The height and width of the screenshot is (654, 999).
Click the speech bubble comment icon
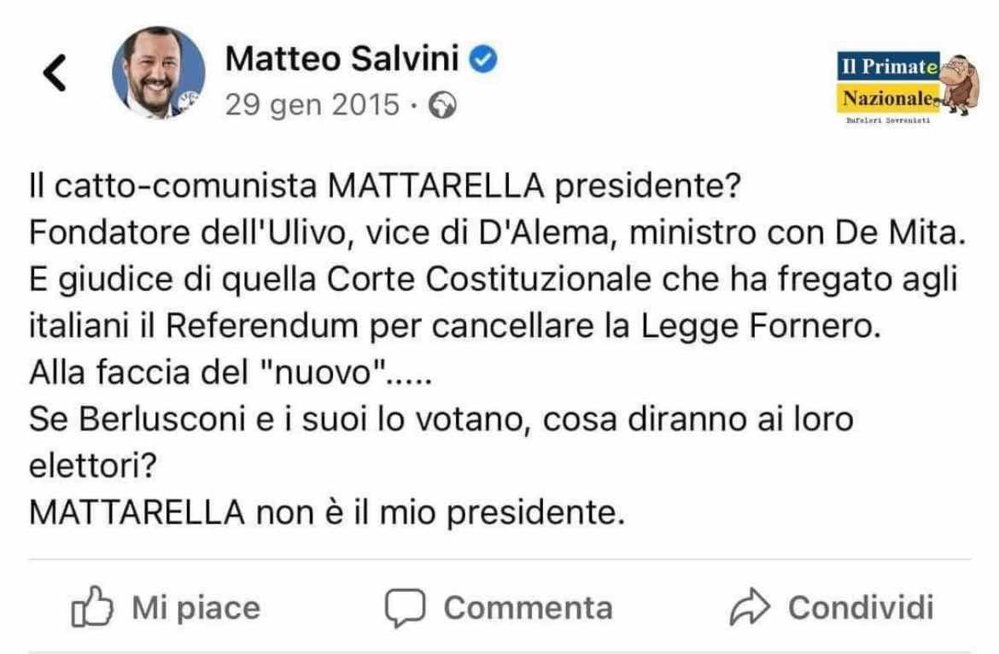405,608
